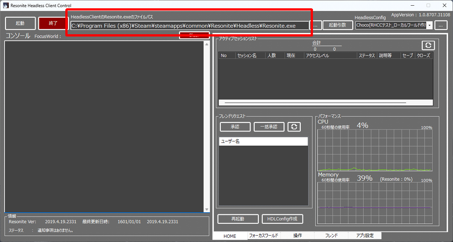Click the 説明等 column header
Screen dimensions: 453x242
tap(389, 55)
